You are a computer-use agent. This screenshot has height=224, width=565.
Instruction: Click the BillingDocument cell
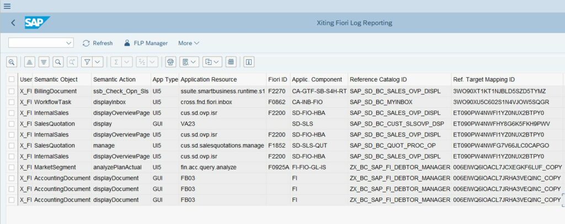pos(62,91)
